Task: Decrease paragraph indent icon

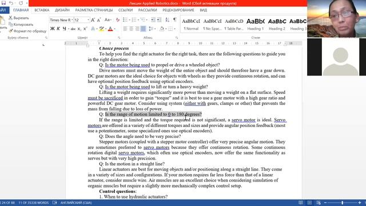Action: (x=153, y=20)
